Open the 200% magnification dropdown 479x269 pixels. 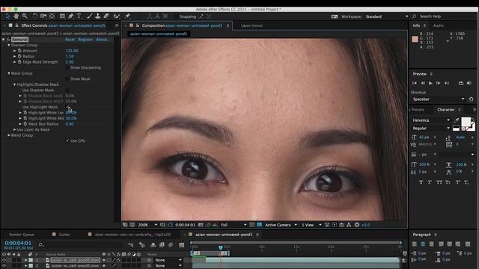click(x=148, y=225)
